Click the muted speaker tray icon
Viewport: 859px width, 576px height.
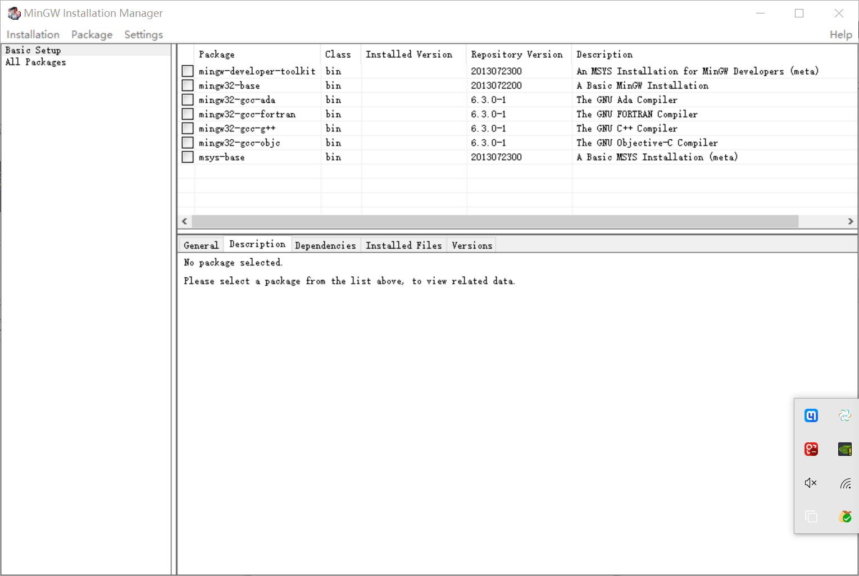pyautogui.click(x=811, y=483)
